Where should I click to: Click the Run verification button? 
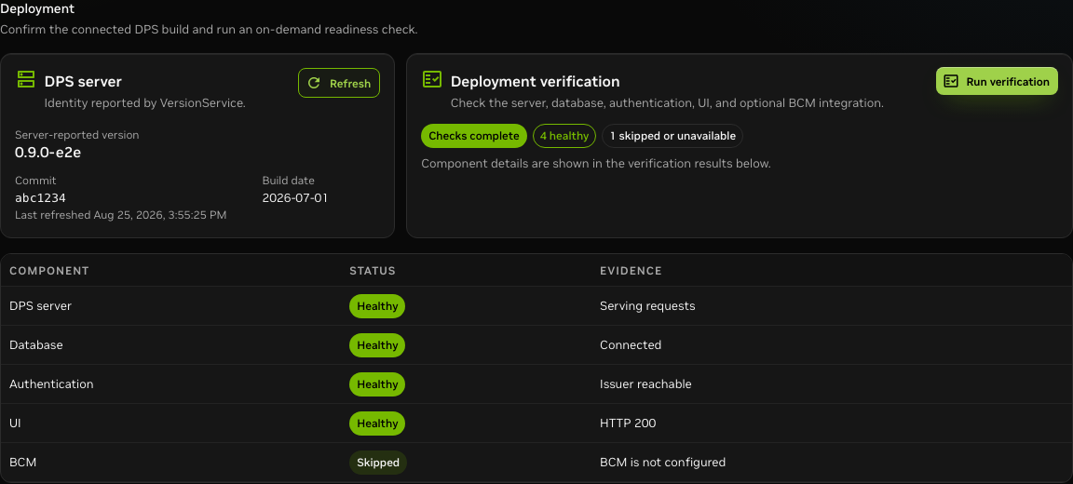tap(997, 81)
